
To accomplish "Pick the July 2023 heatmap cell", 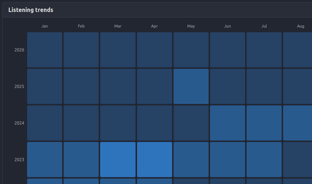I will coord(264,159).
